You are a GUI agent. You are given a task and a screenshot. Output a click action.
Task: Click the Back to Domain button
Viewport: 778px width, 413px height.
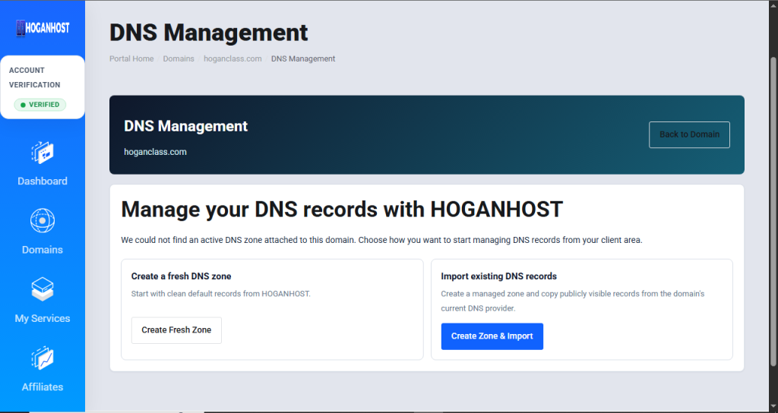point(689,134)
